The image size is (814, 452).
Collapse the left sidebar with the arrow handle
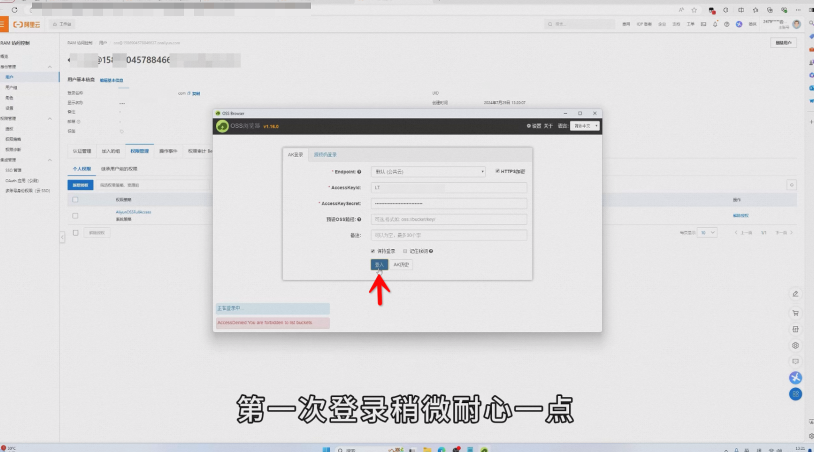point(62,237)
